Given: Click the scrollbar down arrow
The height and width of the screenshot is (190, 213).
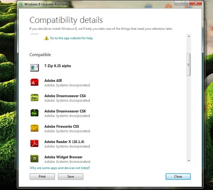Looking at the screenshot, I should (x=189, y=161).
